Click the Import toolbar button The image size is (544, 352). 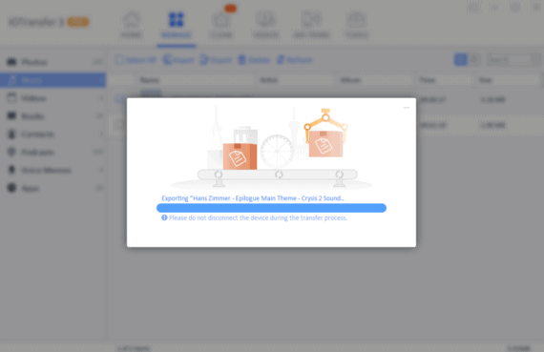(178, 60)
